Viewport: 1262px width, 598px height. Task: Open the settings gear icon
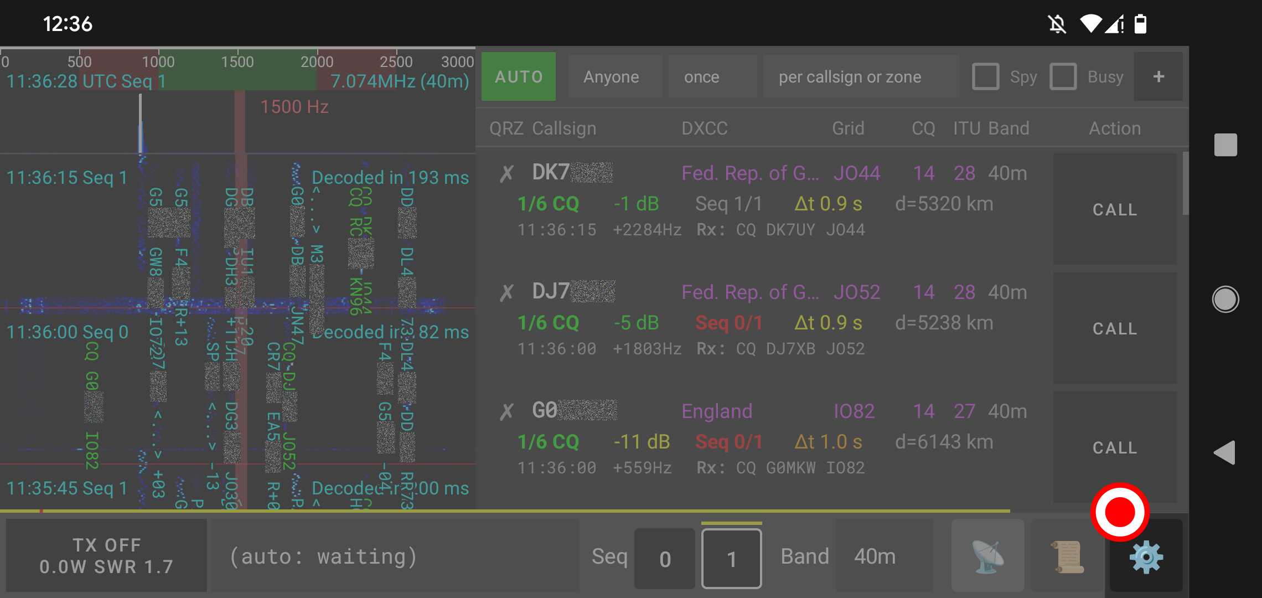click(1145, 556)
